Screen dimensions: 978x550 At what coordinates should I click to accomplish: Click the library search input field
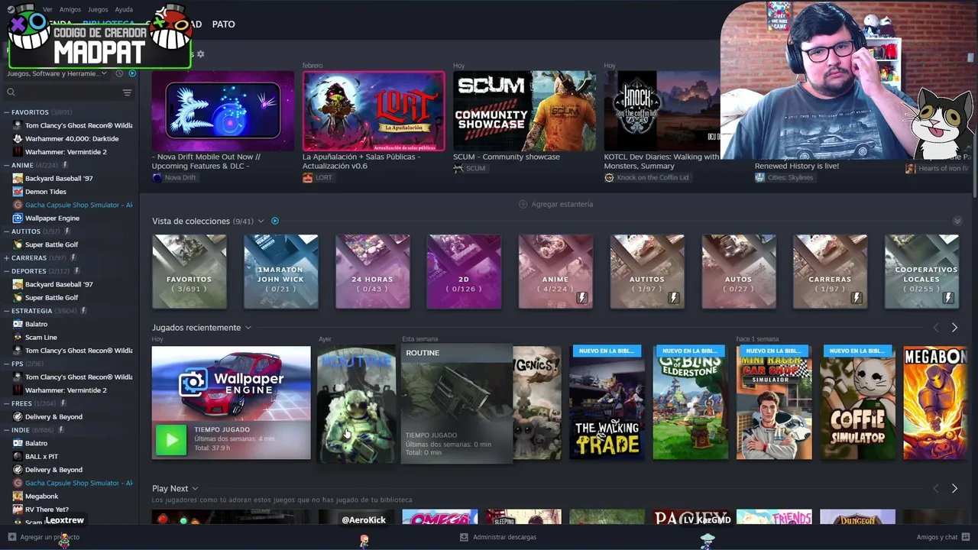[x=67, y=92]
